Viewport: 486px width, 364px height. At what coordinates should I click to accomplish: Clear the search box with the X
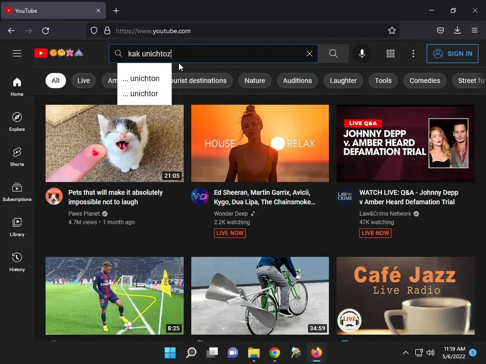click(309, 54)
